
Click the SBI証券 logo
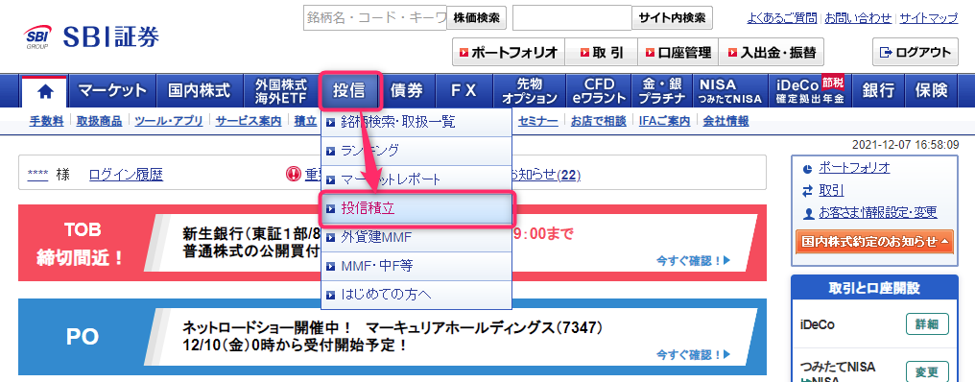click(x=91, y=37)
